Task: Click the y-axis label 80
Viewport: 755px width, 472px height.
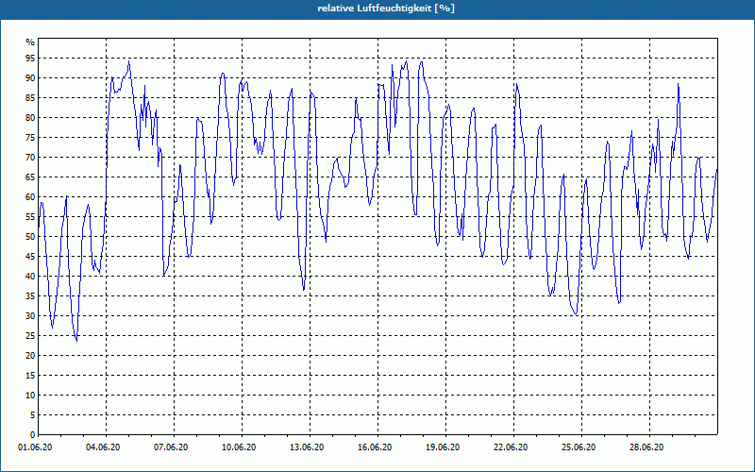Action: coord(30,117)
